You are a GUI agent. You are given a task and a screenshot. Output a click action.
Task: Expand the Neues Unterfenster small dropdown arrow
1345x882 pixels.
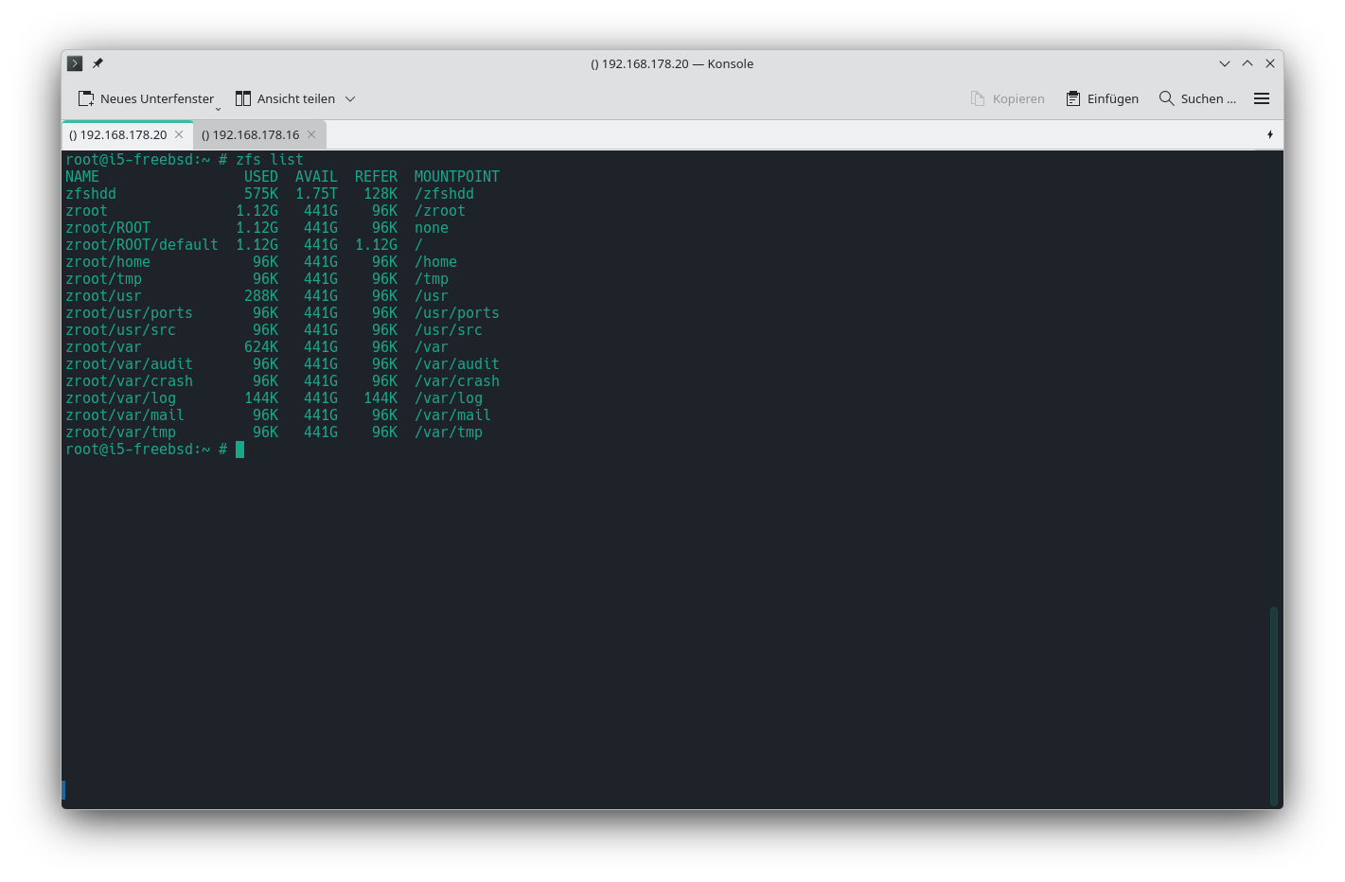pos(218,108)
